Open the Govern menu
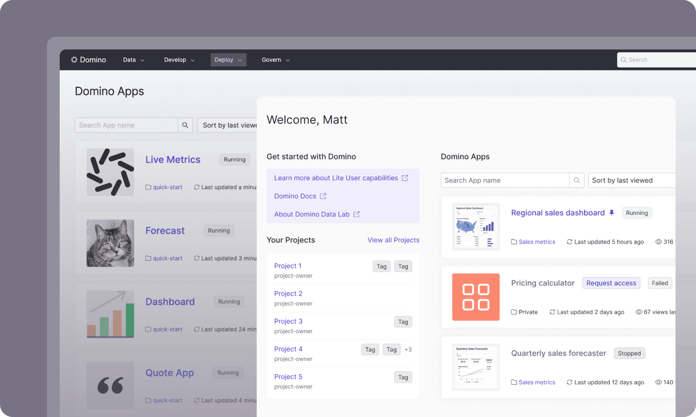 276,60
